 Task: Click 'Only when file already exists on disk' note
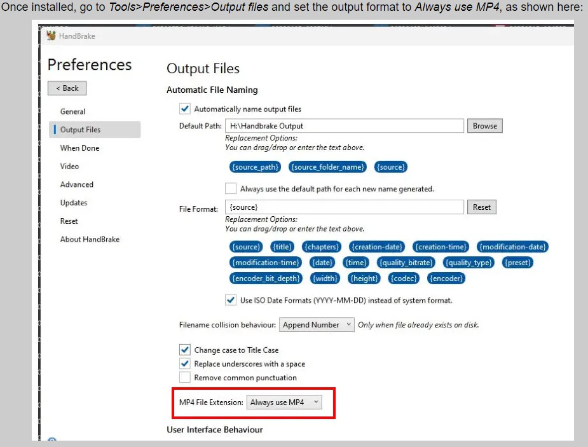[418, 325]
